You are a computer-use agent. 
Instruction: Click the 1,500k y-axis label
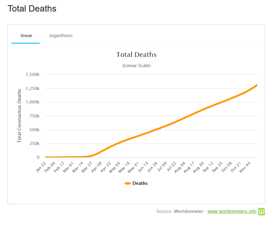pyautogui.click(x=33, y=75)
